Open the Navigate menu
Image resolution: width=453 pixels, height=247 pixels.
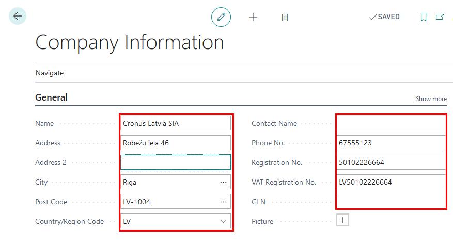[50, 73]
